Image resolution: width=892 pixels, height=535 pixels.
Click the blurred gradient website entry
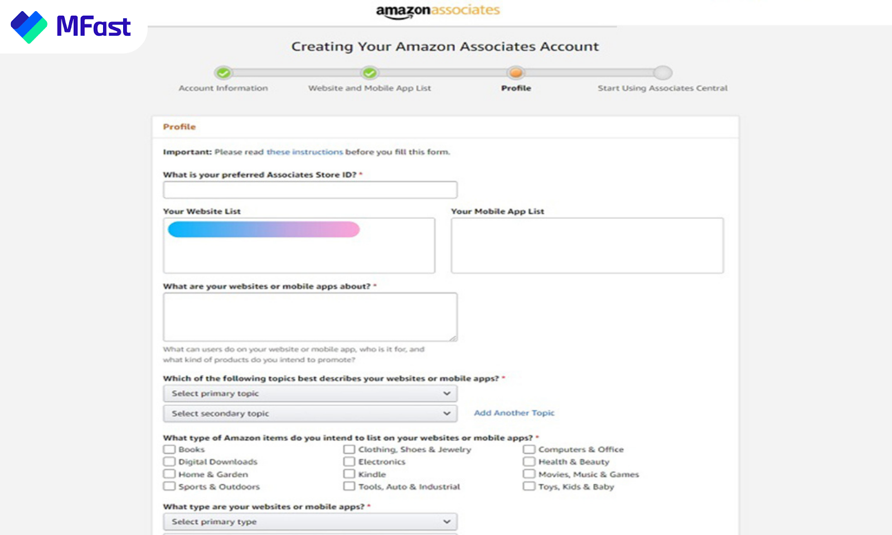pos(264,230)
